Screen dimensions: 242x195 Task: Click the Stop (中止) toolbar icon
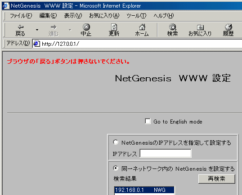tap(86, 30)
